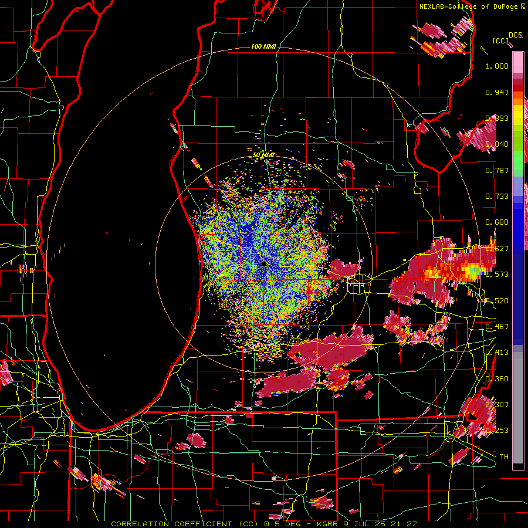Click the pink segment of the color bar
Image resolution: width=528 pixels, height=528 pixels.
click(x=518, y=63)
